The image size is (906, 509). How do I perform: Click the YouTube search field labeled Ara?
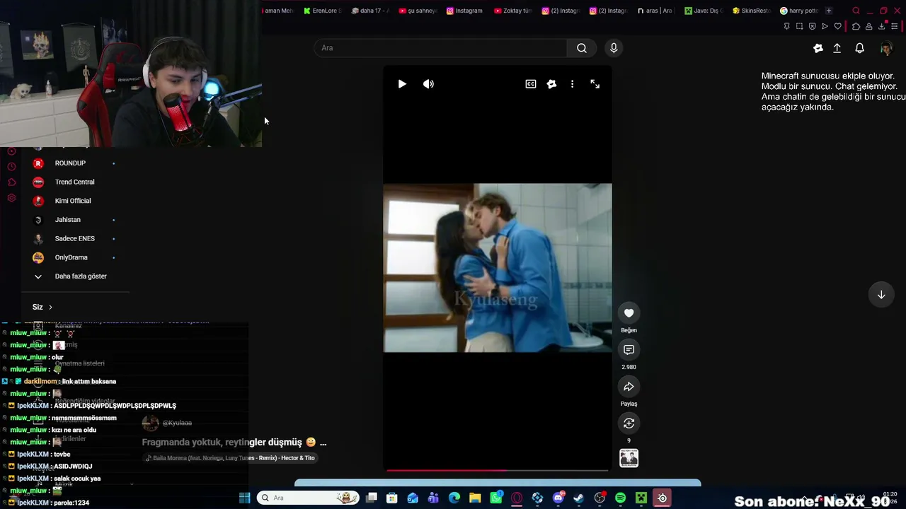(x=440, y=48)
